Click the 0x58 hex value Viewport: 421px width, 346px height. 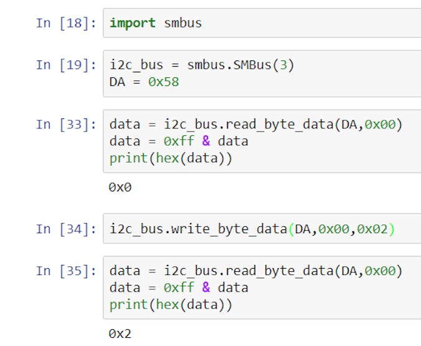tap(163, 81)
